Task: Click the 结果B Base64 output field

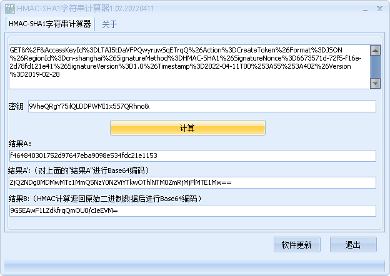Action: [192, 210]
